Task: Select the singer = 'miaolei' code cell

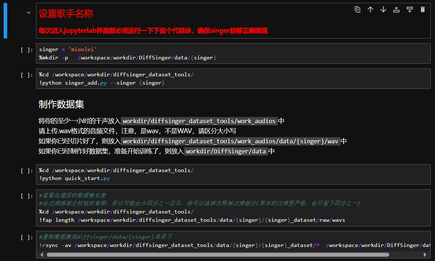Action: pyautogui.click(x=233, y=53)
